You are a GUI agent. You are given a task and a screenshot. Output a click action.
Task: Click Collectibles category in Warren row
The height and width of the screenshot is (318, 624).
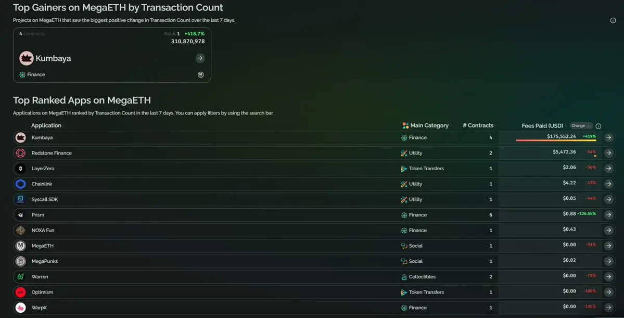422,276
